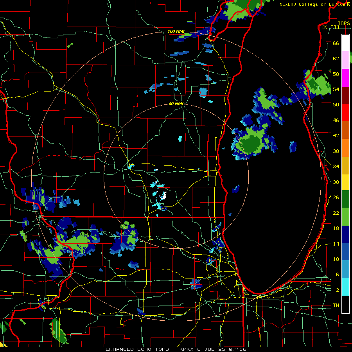Image resolution: width=352 pixels, height=352 pixels.
Task: Click the dark green legend swatch
Action: pos(345,199)
